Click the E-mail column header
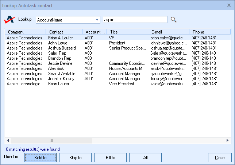 168,32
